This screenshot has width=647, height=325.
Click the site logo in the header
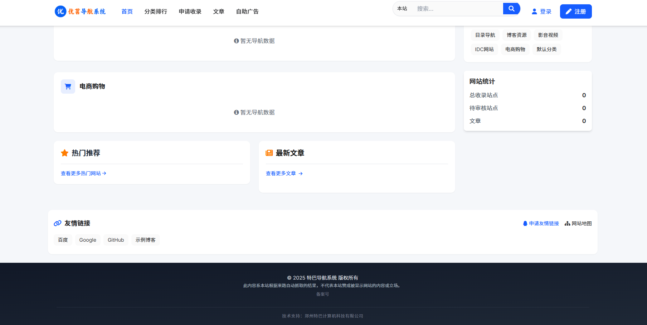coord(80,11)
